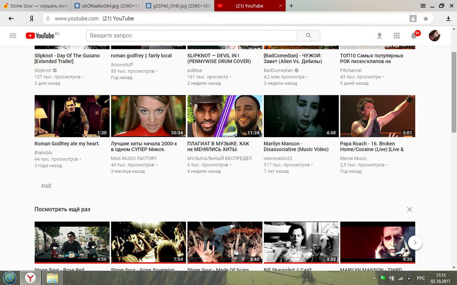457x285 pixels.
Task: Open the user avatar account menu
Action: coord(435,35)
